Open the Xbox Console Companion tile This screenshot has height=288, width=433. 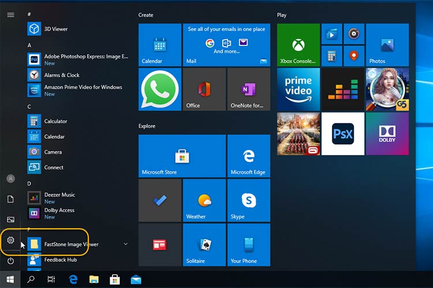(x=298, y=45)
